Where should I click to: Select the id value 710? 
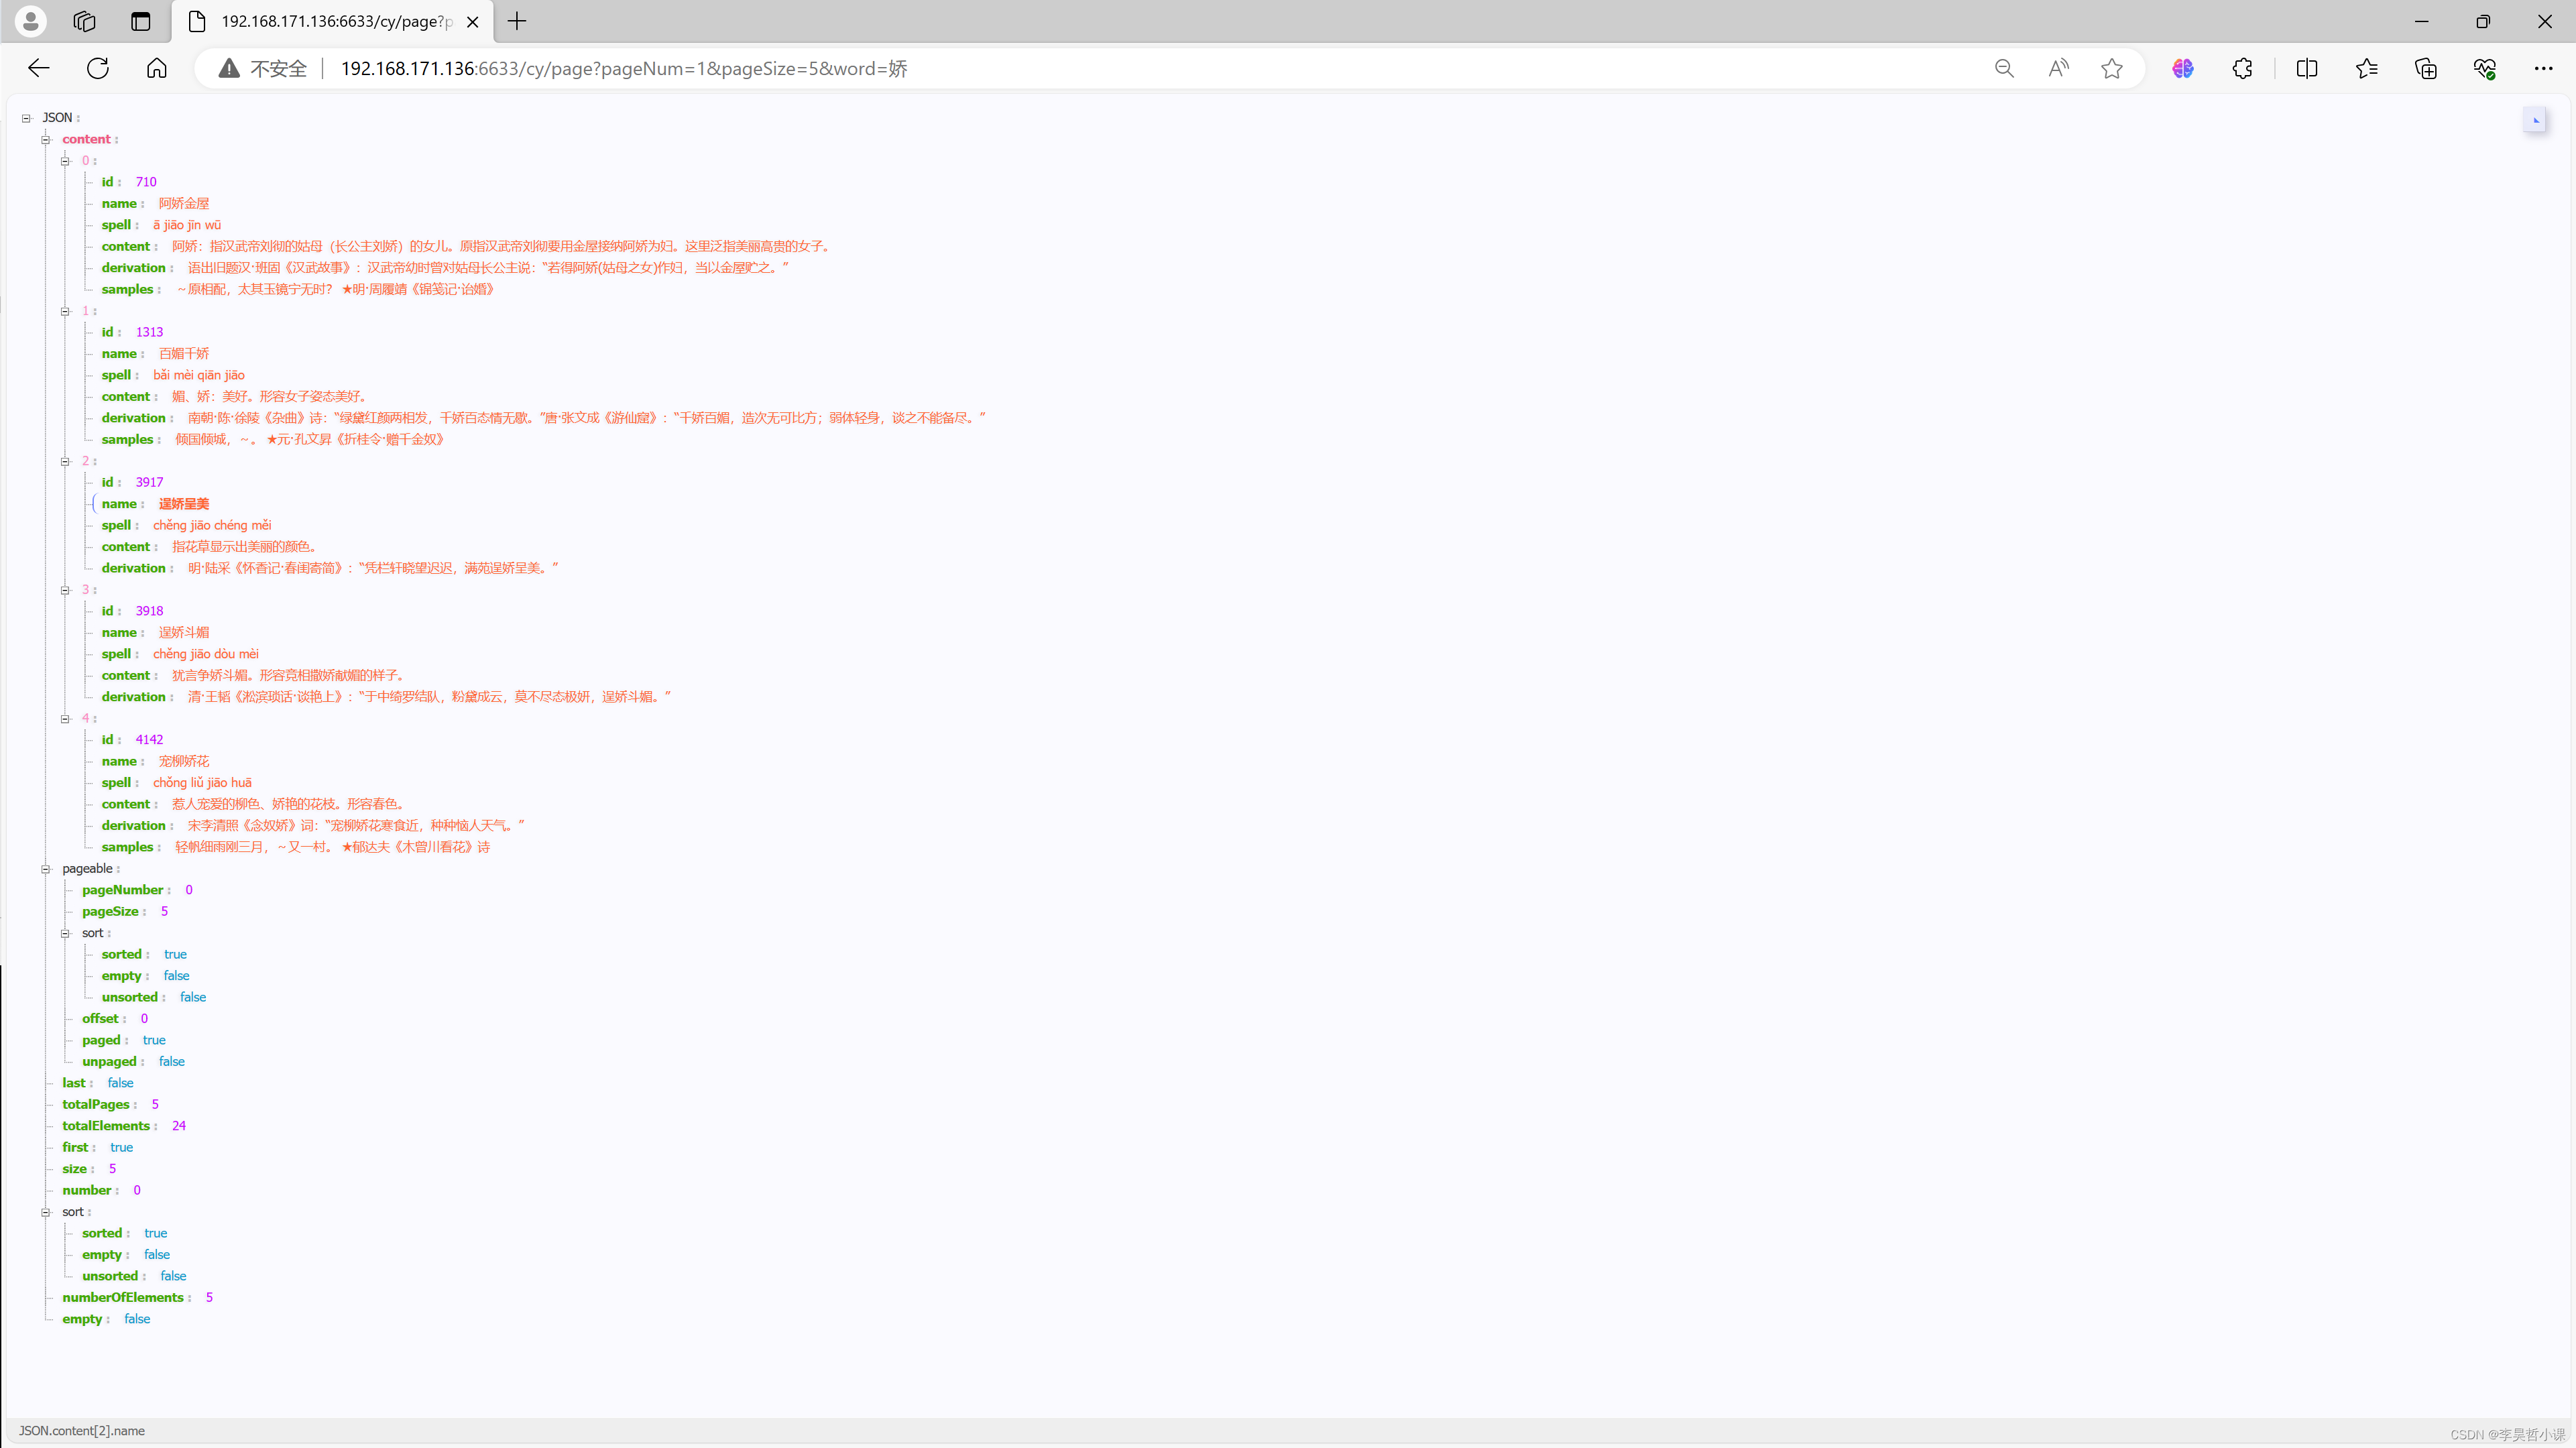click(146, 182)
